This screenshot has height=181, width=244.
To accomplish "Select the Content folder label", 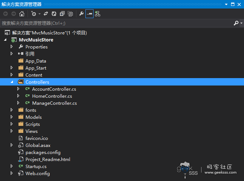I will pyautogui.click(x=34, y=75).
